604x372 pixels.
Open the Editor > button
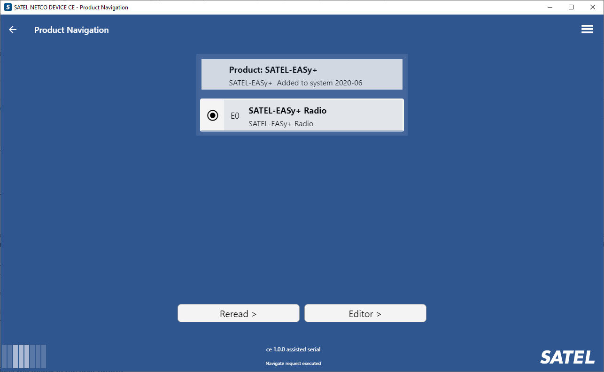[365, 313]
